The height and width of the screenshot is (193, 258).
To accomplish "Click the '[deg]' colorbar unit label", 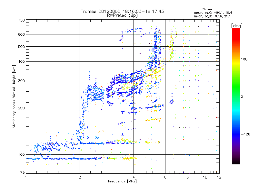I will coord(237,26).
